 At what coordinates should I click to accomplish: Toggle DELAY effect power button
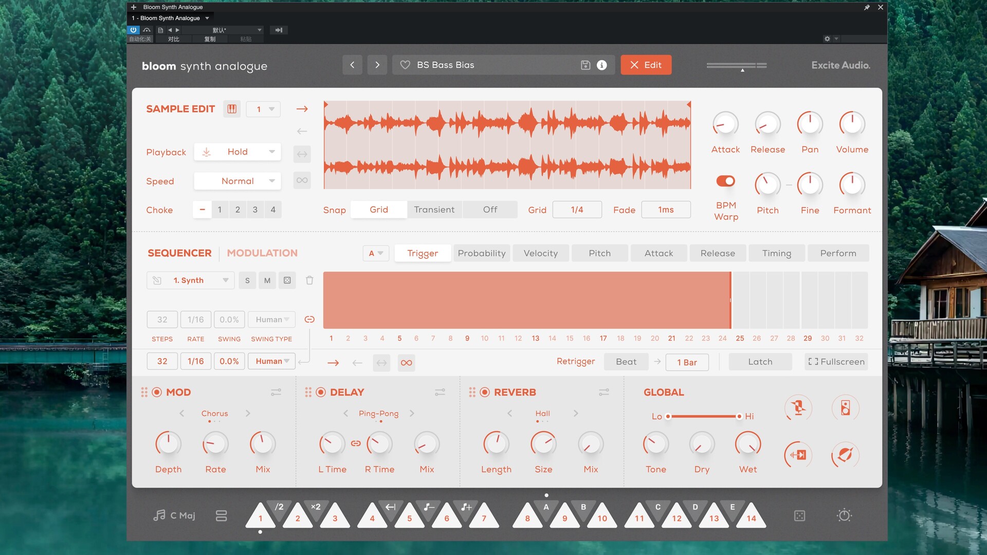321,392
